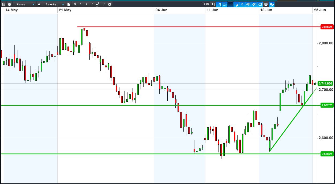Expand the 2 months range dropdown
The image size is (335, 184).
click(x=54, y=4)
